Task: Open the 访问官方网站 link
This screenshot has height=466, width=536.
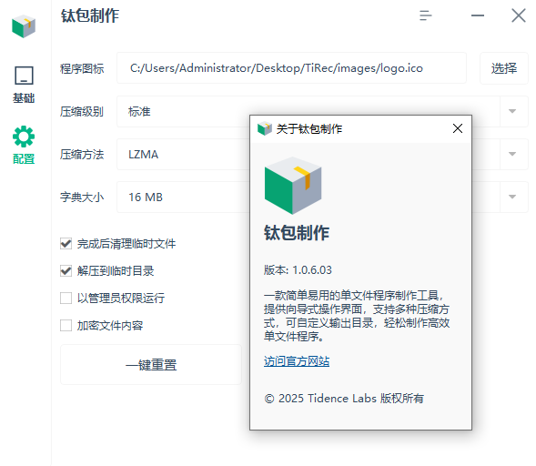Action: click(297, 361)
